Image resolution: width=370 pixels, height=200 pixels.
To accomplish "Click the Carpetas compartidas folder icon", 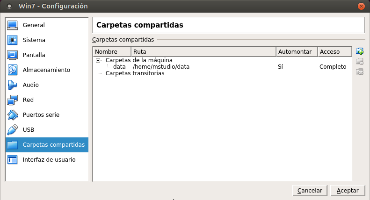I will point(12,145).
